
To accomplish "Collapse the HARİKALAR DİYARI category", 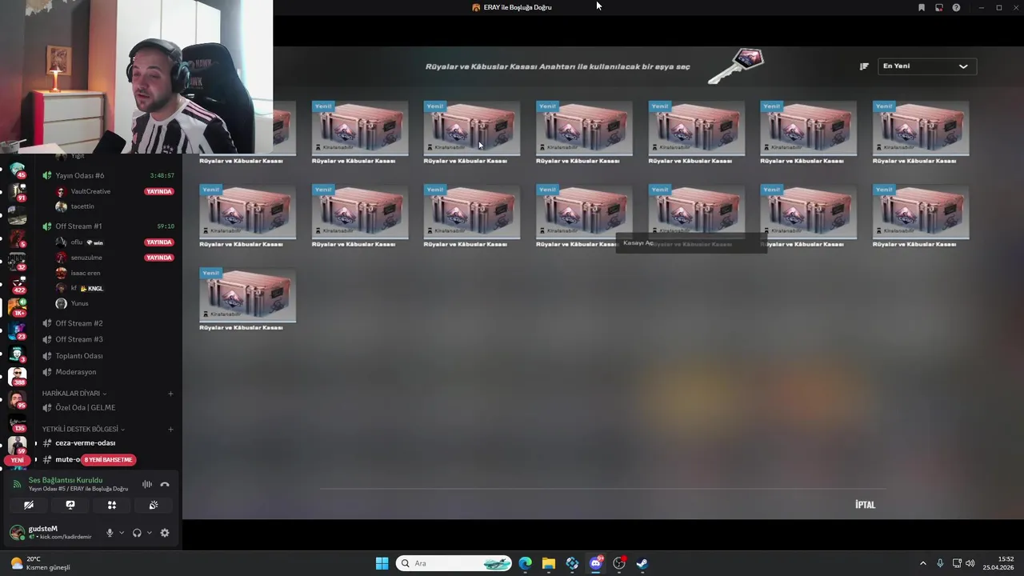I will tap(74, 394).
